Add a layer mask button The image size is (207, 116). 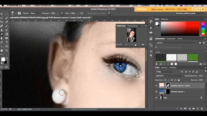tap(185, 109)
